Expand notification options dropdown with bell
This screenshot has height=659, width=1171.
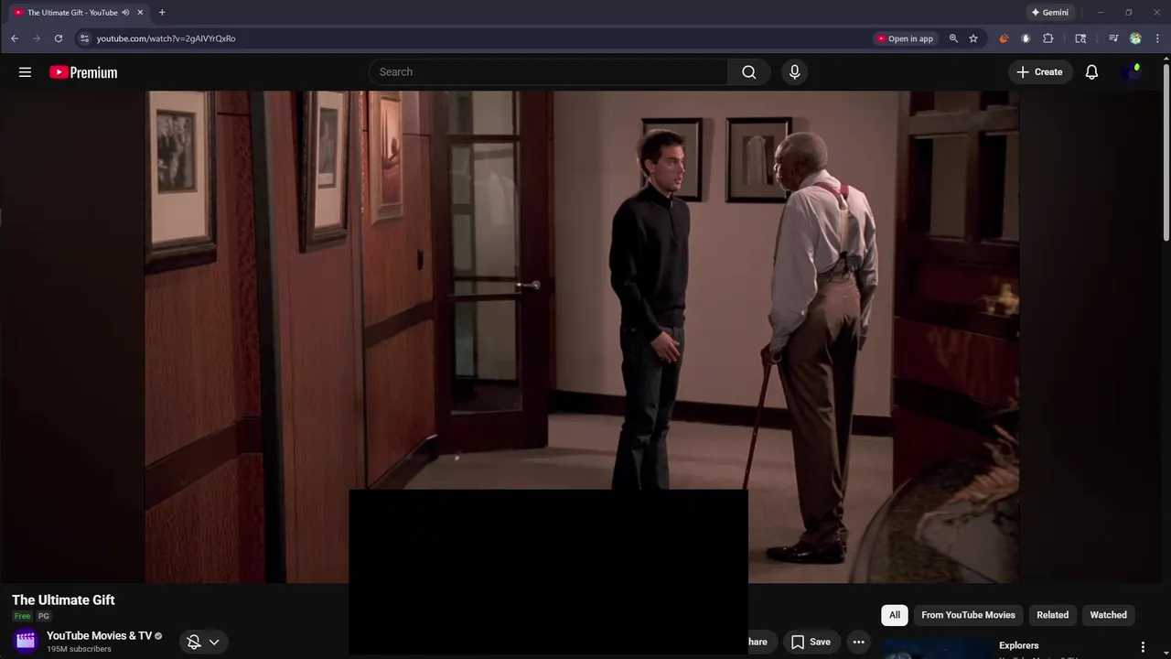(203, 642)
